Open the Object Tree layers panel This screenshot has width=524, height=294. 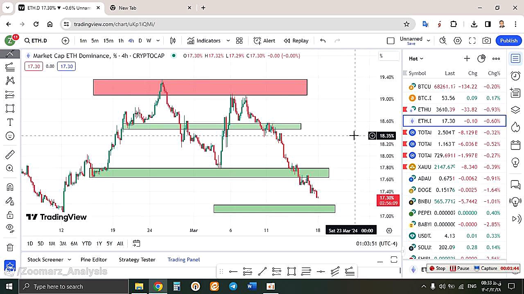(515, 110)
